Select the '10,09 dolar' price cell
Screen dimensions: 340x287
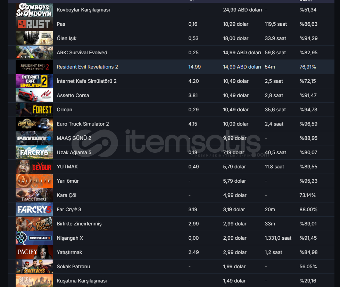(x=235, y=124)
